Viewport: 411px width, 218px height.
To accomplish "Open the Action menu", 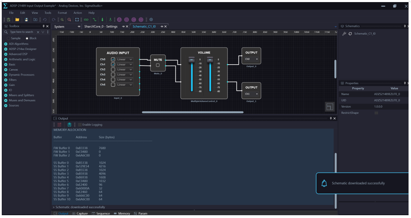I will pyautogui.click(x=78, y=13).
